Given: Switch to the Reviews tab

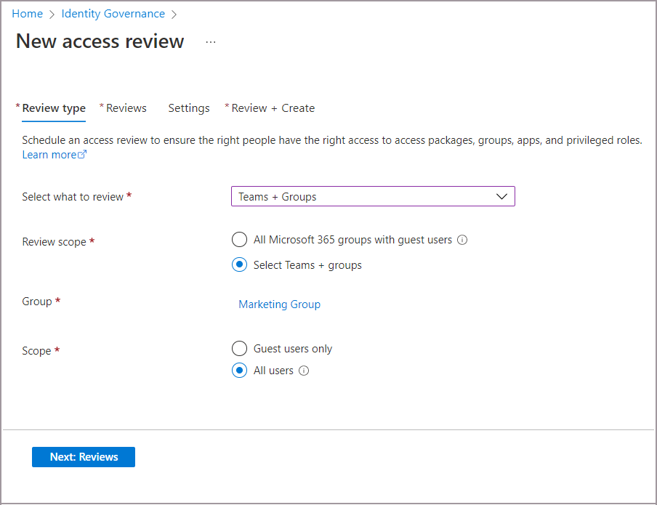Looking at the screenshot, I should 126,108.
